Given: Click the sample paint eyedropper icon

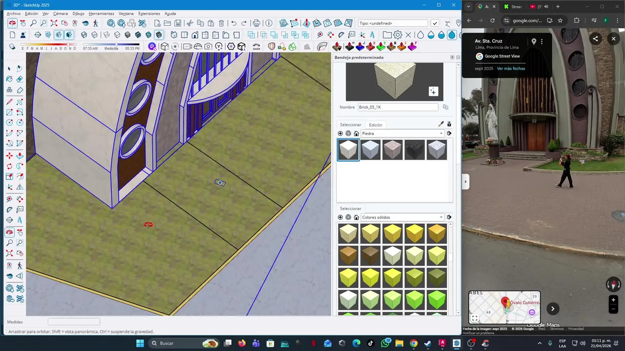Looking at the screenshot, I should tap(441, 124).
